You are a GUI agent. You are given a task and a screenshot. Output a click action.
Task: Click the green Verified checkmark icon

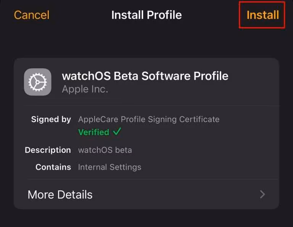coord(117,132)
